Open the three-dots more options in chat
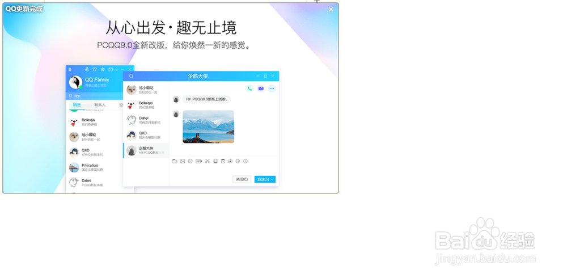 (x=272, y=89)
